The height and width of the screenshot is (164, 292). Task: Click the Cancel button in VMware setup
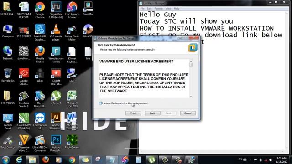point(188,113)
